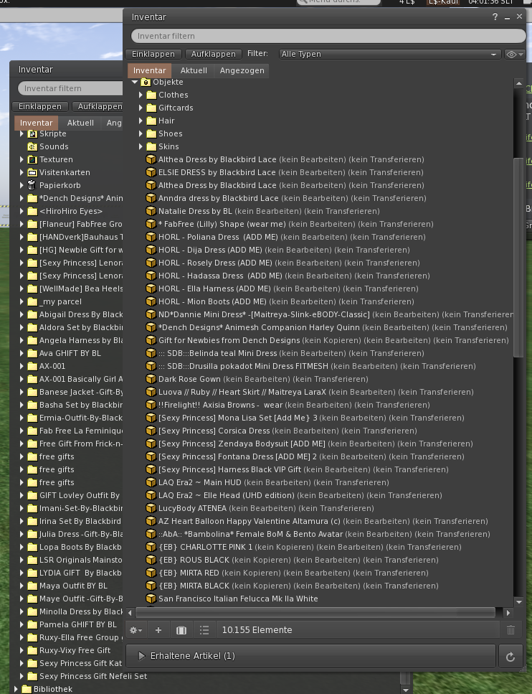Expand the _my parcel folder in left inventory
532x694 pixels.
click(22, 301)
